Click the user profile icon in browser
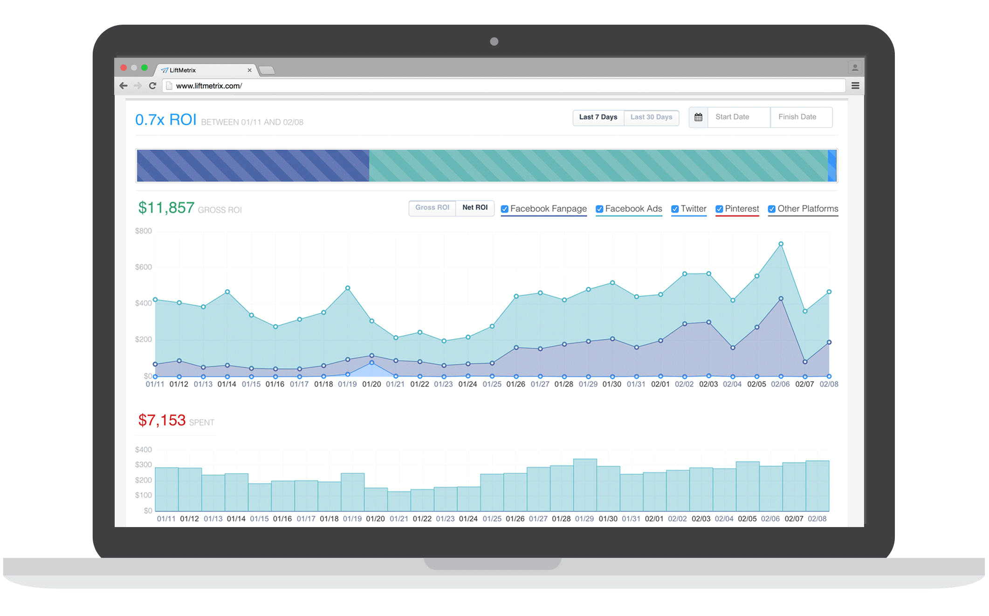 click(x=855, y=68)
